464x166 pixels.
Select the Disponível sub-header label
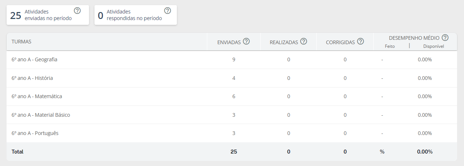pyautogui.click(x=434, y=46)
